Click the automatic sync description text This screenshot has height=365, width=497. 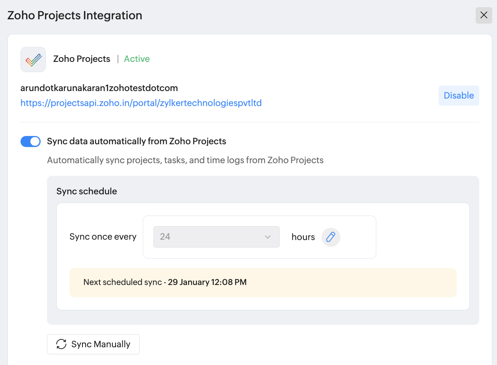[185, 160]
